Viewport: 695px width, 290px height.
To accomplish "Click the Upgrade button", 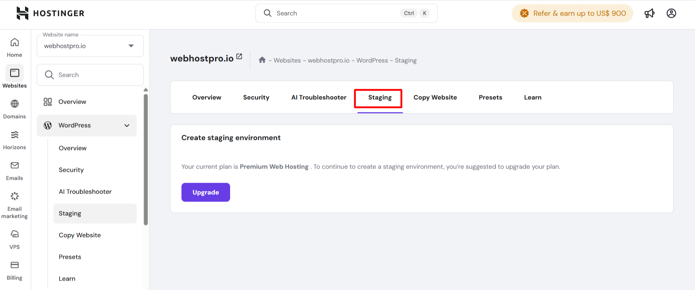I will 206,192.
